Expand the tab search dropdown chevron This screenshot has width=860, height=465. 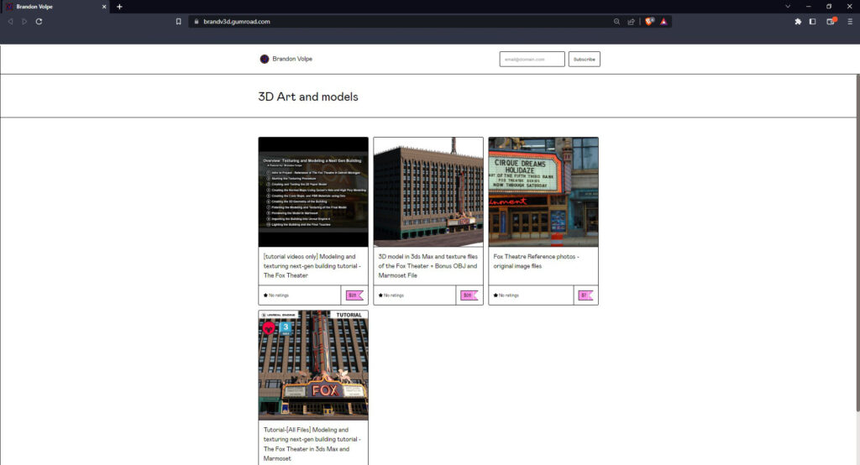[788, 7]
